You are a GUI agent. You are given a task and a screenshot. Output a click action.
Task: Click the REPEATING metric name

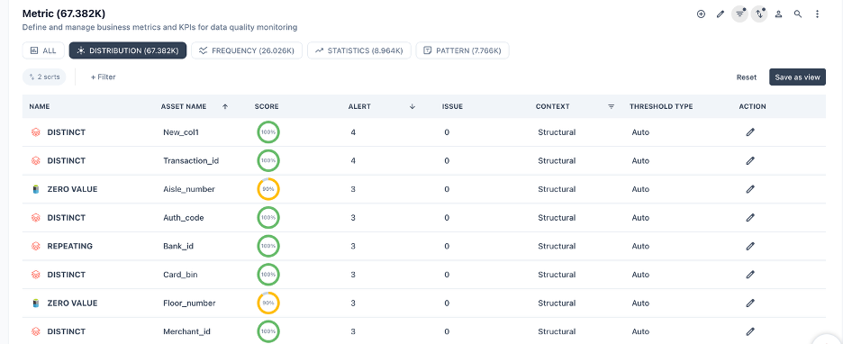70,246
